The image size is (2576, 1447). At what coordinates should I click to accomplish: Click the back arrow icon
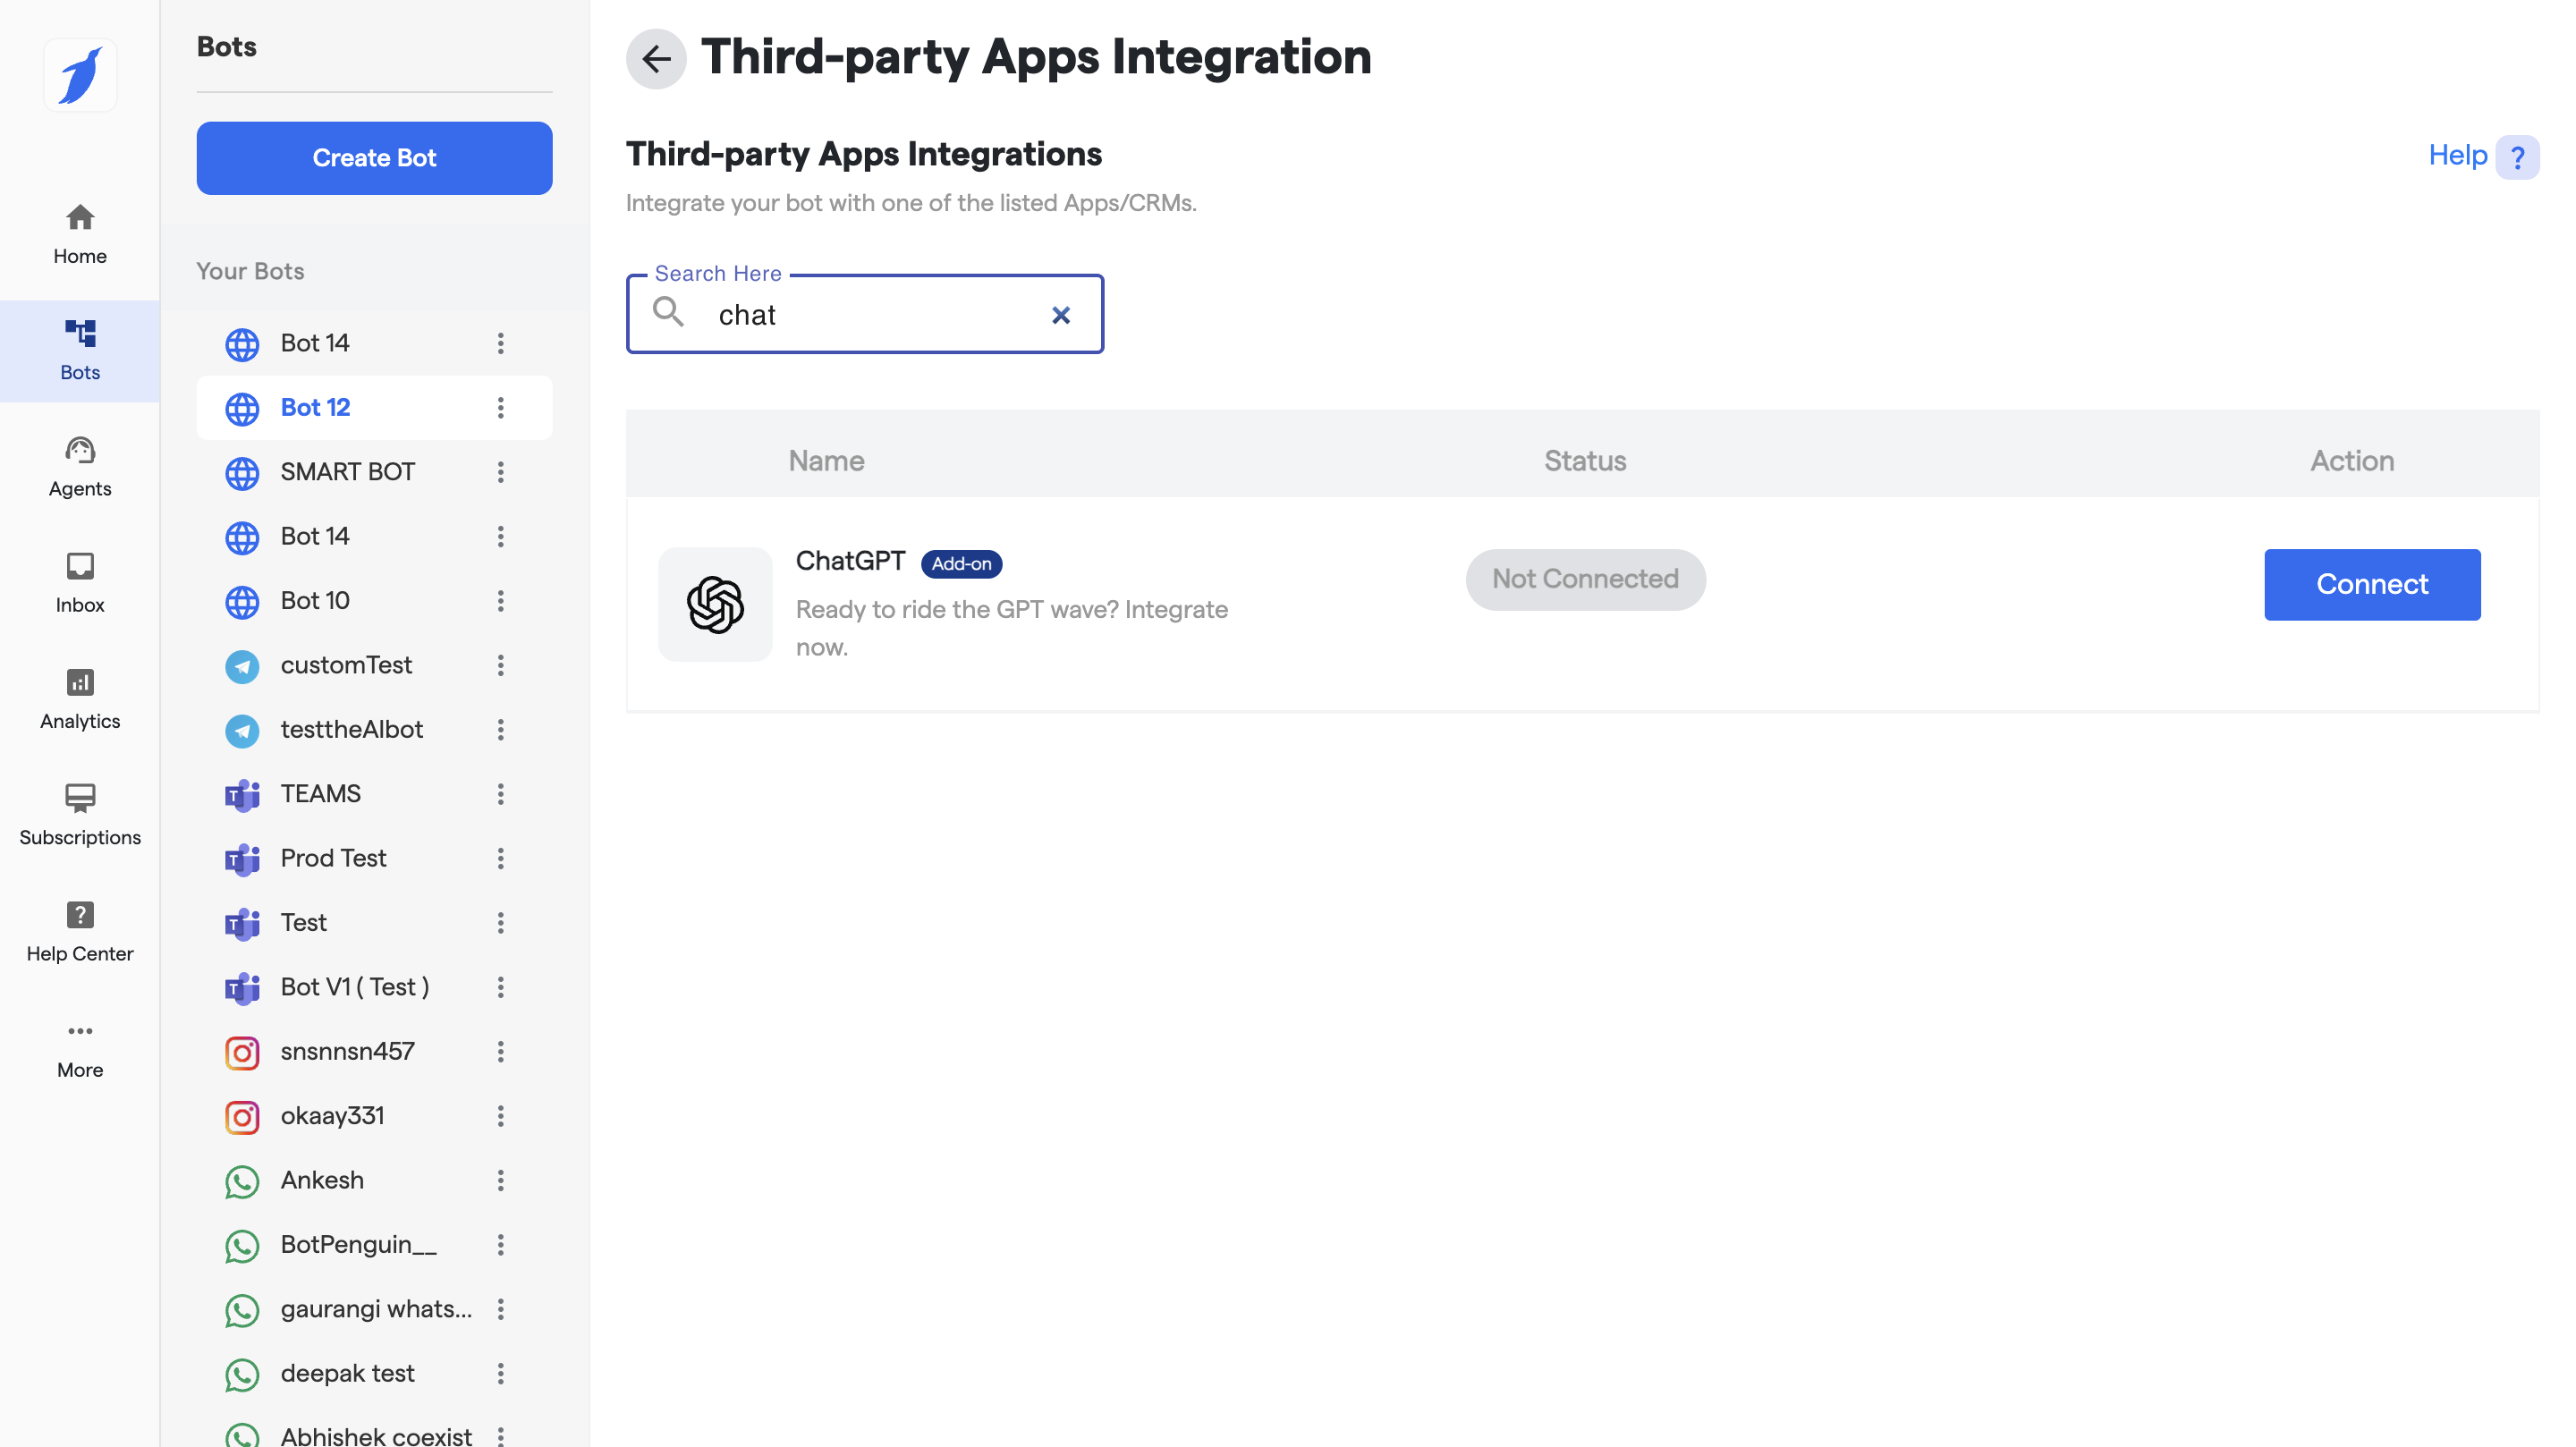pyautogui.click(x=656, y=59)
